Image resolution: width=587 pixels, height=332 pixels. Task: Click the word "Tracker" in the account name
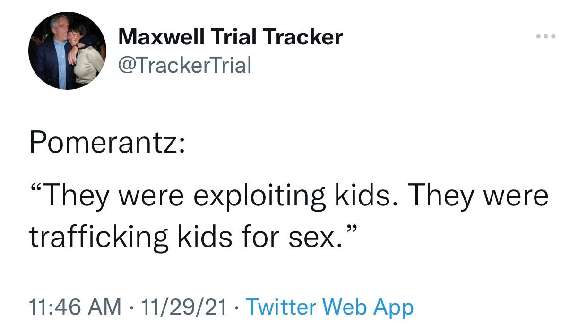[x=303, y=37]
